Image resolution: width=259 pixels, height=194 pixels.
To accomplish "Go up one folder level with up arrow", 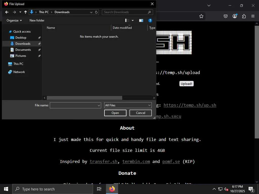I will pos(26,12).
